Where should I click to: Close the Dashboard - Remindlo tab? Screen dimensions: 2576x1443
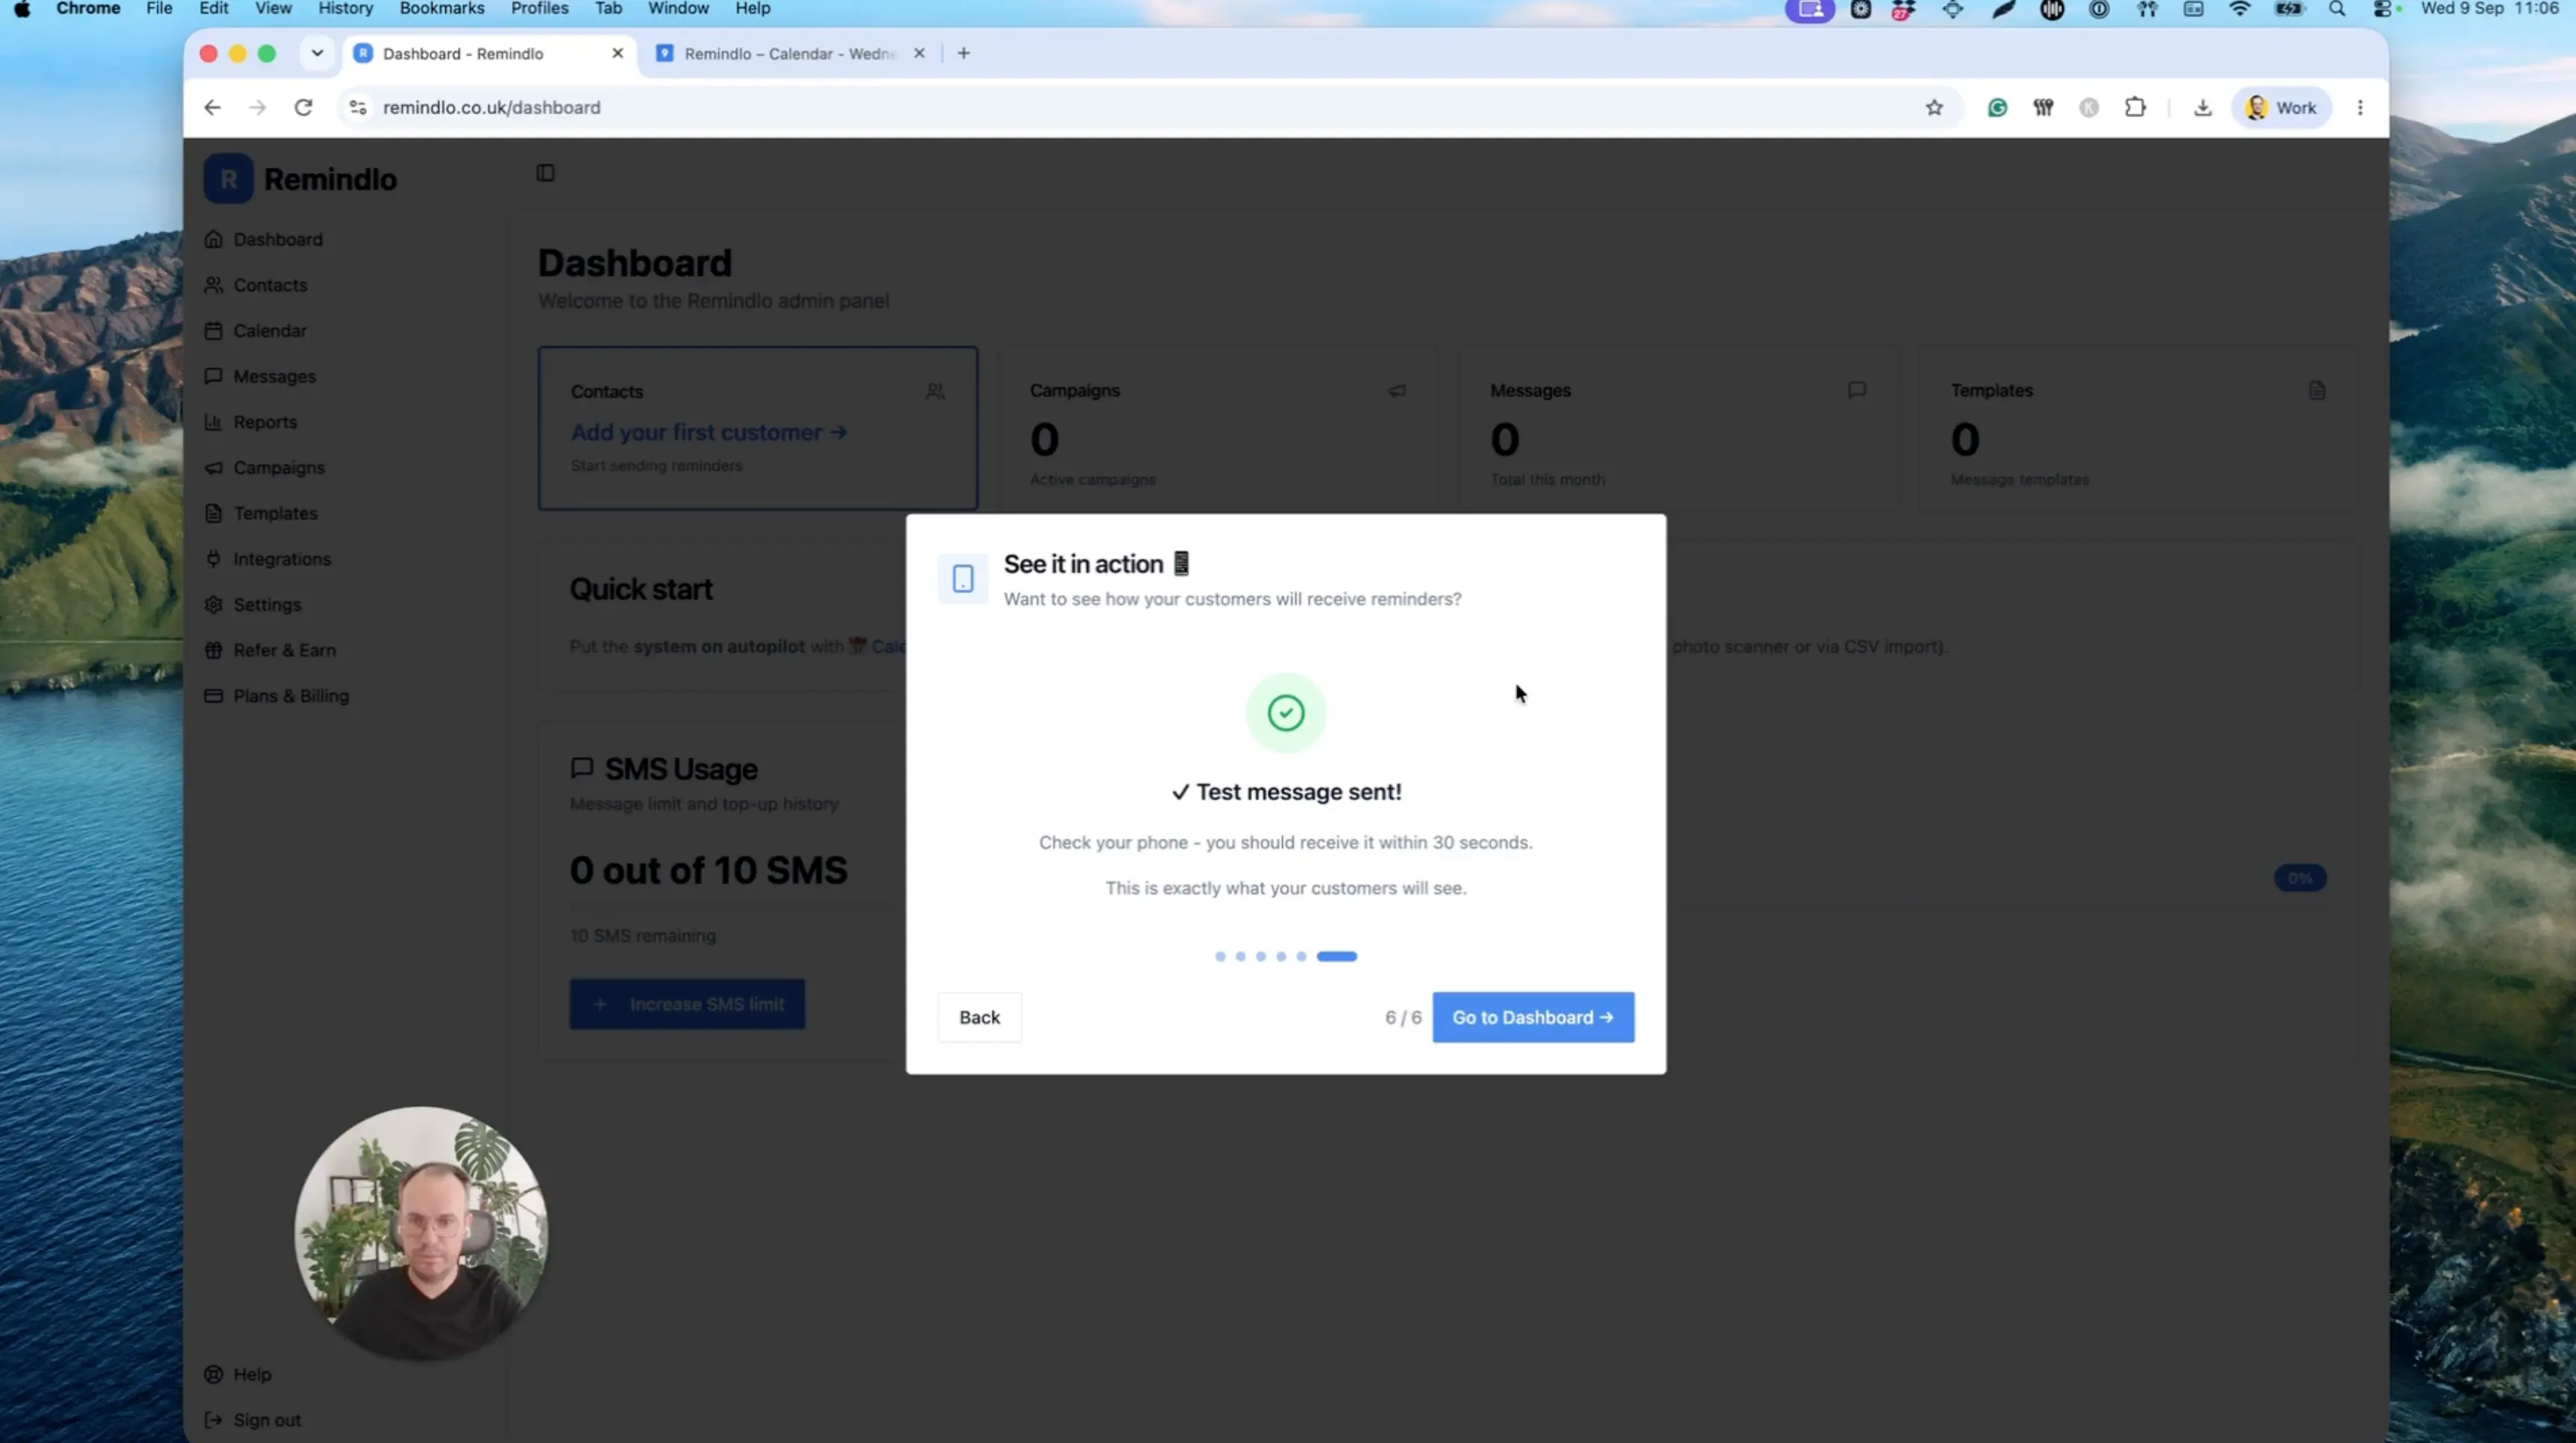click(x=618, y=53)
